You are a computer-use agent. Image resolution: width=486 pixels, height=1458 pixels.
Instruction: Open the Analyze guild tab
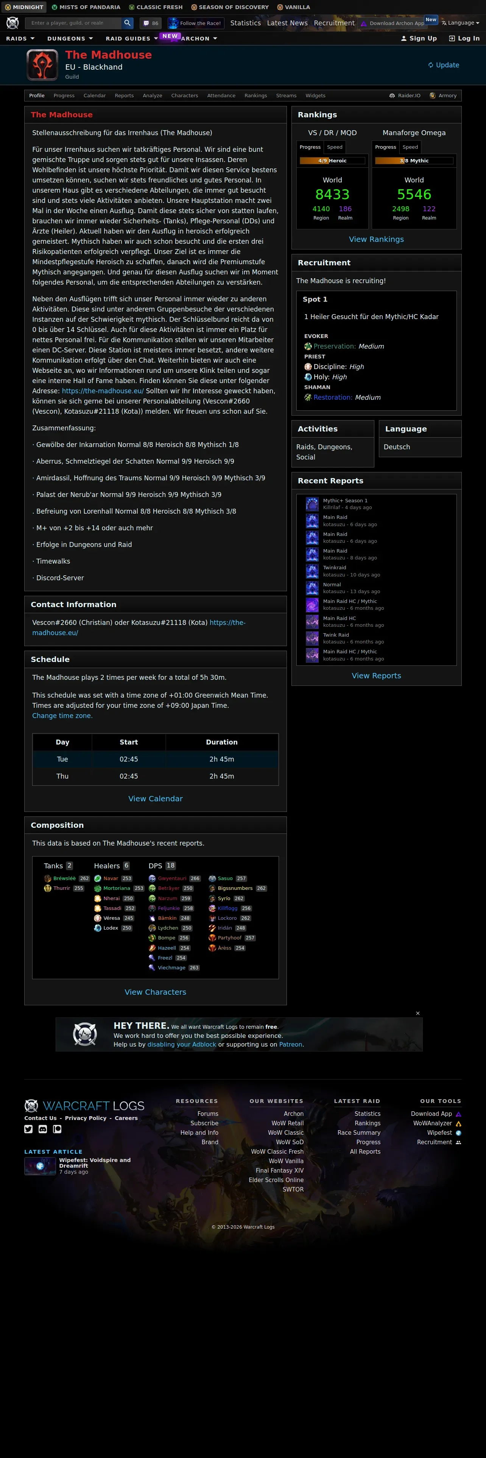pos(152,96)
